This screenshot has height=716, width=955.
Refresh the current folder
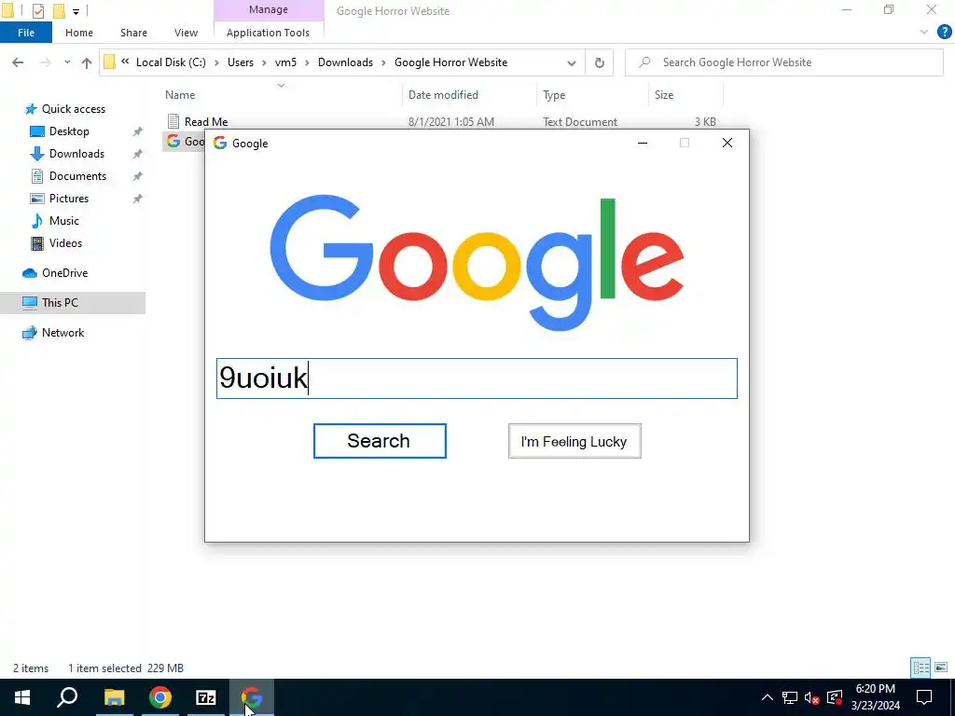click(600, 62)
